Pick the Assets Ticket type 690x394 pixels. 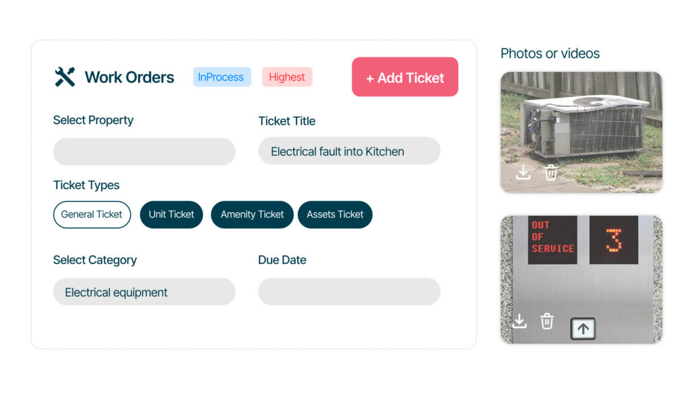click(335, 215)
